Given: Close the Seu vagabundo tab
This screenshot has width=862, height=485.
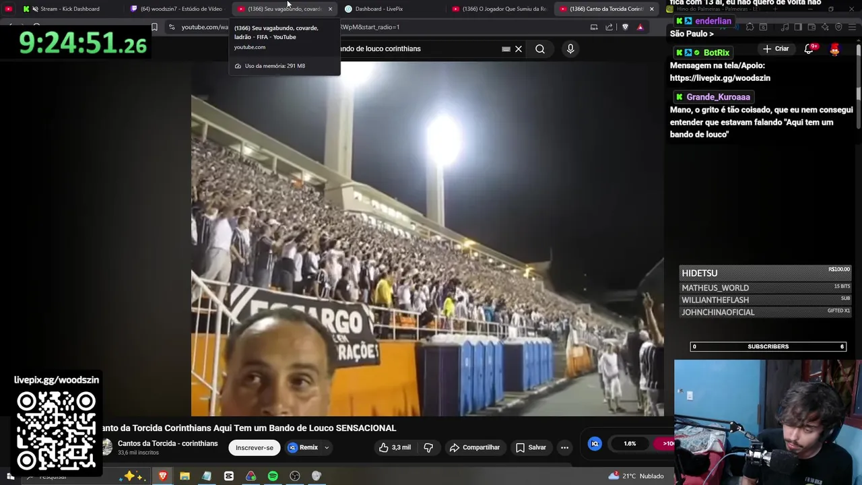Looking at the screenshot, I should pos(330,9).
